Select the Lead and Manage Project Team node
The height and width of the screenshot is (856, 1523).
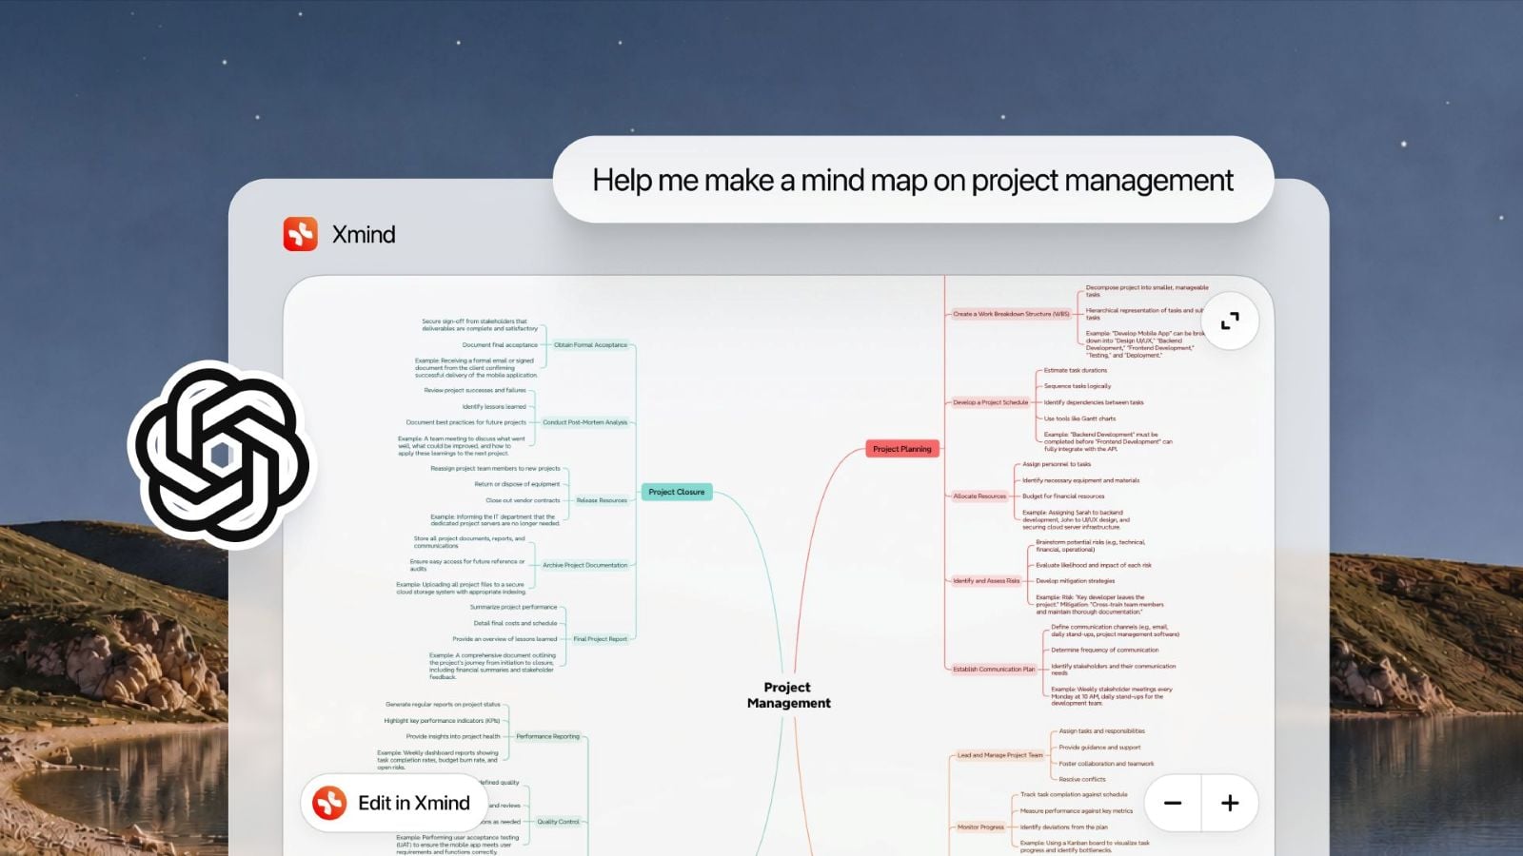[1000, 755]
